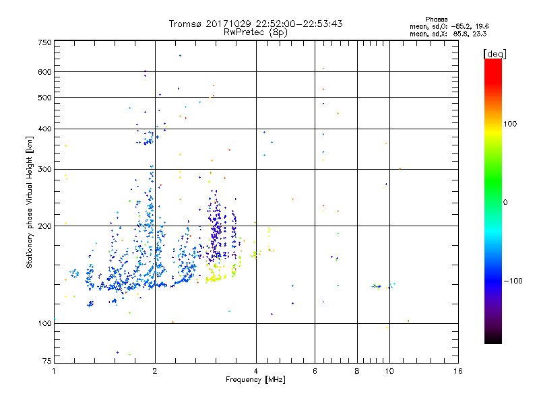Click the x-axis tick label '16'
This screenshot has height=404, width=539.
[458, 371]
